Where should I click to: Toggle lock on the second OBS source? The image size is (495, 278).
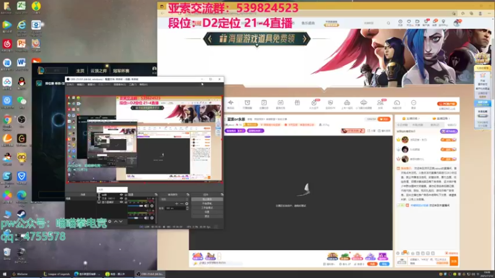(x=126, y=198)
